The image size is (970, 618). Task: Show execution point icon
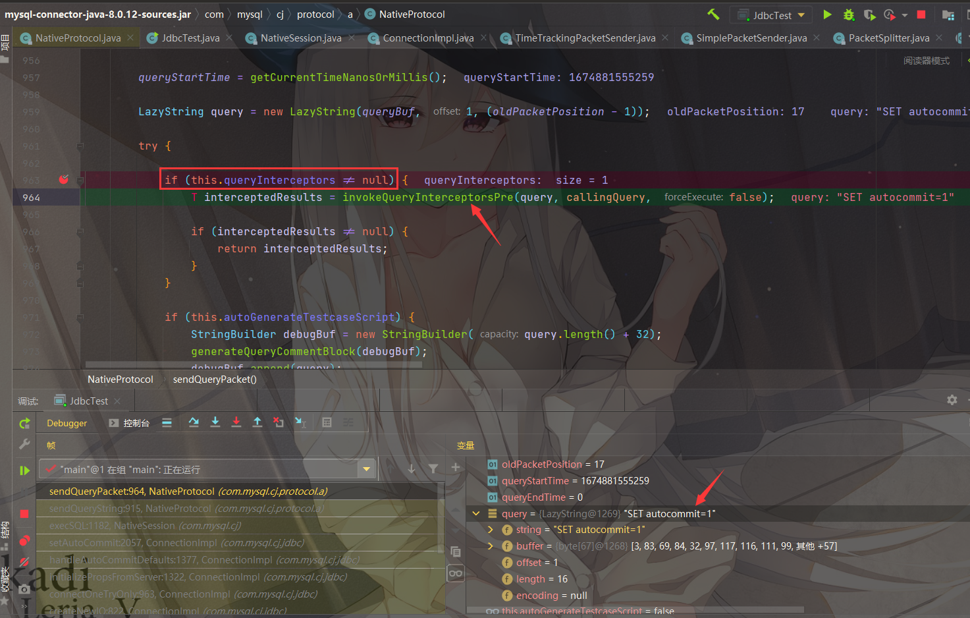click(167, 422)
